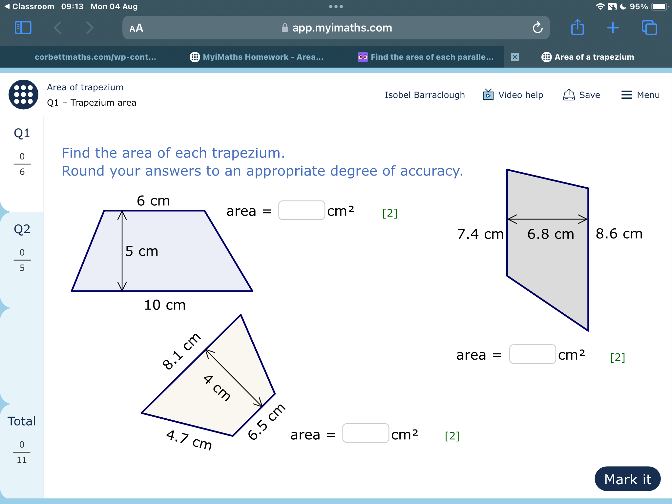Click the MyiMaths circular grid logo
Viewport: 672px width, 504px height.
[23, 94]
